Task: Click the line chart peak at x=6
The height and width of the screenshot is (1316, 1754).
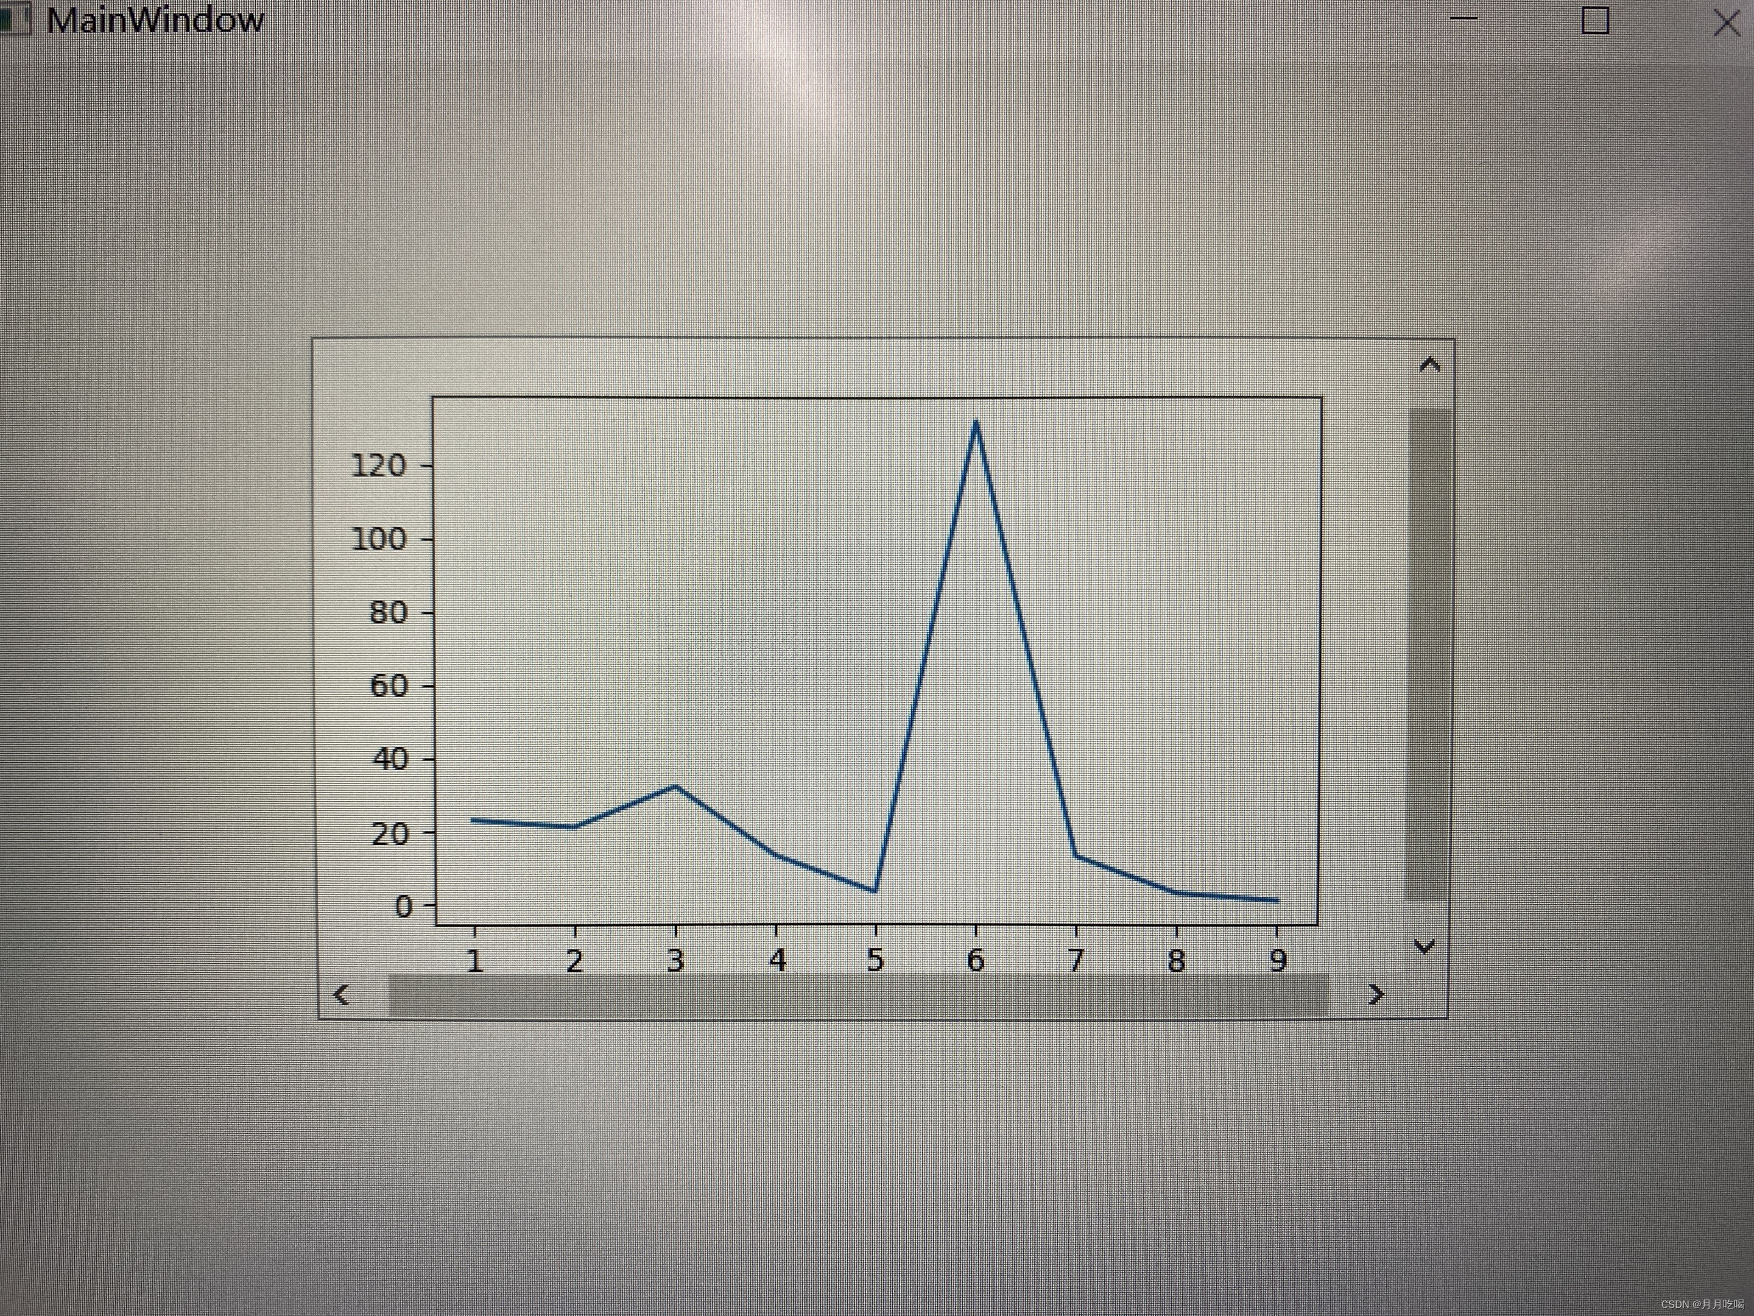Action: (975, 423)
